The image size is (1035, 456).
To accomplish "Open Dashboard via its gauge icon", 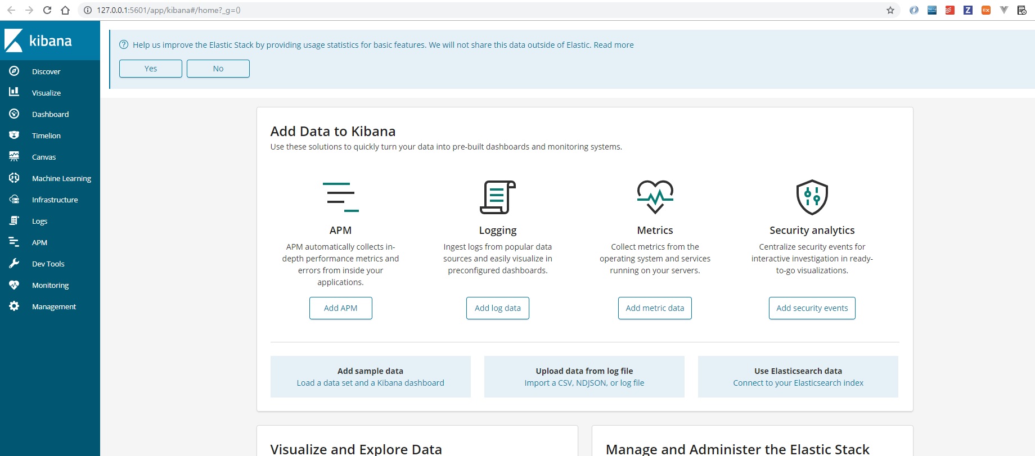I will [x=14, y=114].
